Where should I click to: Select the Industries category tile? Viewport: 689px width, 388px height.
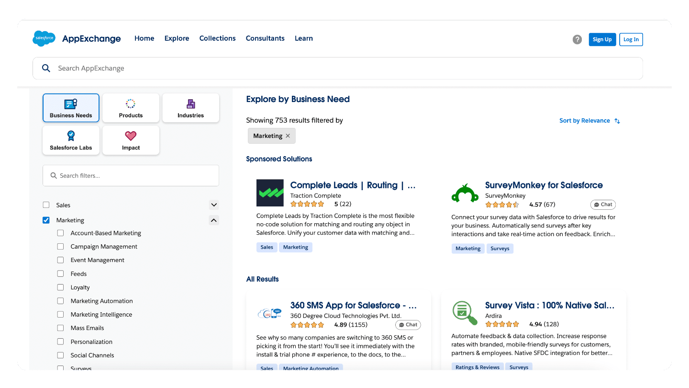(x=190, y=108)
